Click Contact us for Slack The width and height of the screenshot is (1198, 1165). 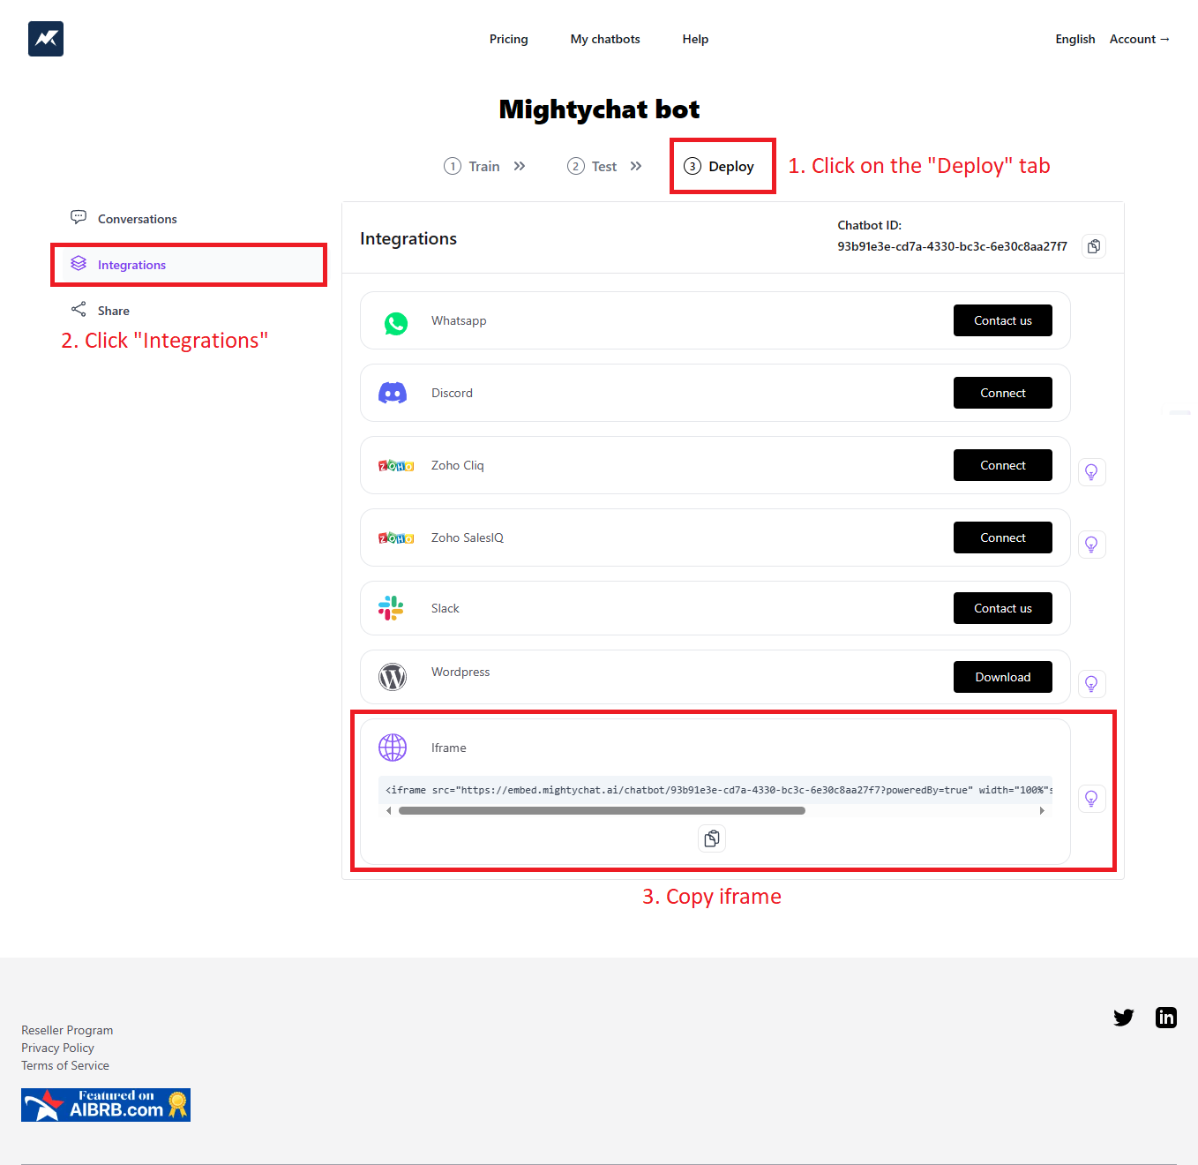(x=1003, y=608)
